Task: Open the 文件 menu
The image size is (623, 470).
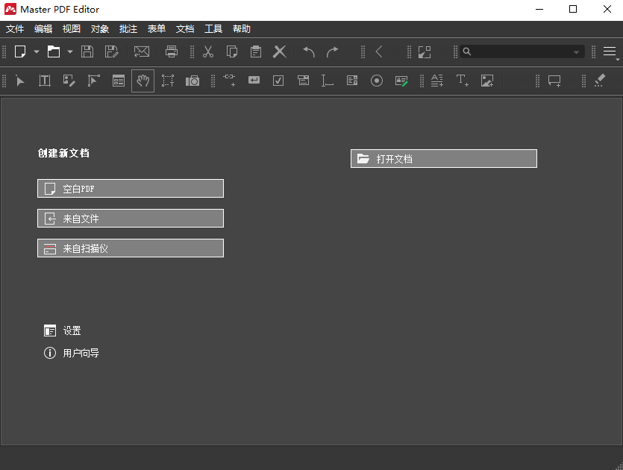Action: [x=15, y=28]
